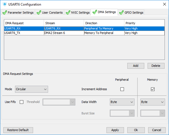
Task: Click the green checkmark on GPIO Settings tab
Action: click(x=121, y=13)
